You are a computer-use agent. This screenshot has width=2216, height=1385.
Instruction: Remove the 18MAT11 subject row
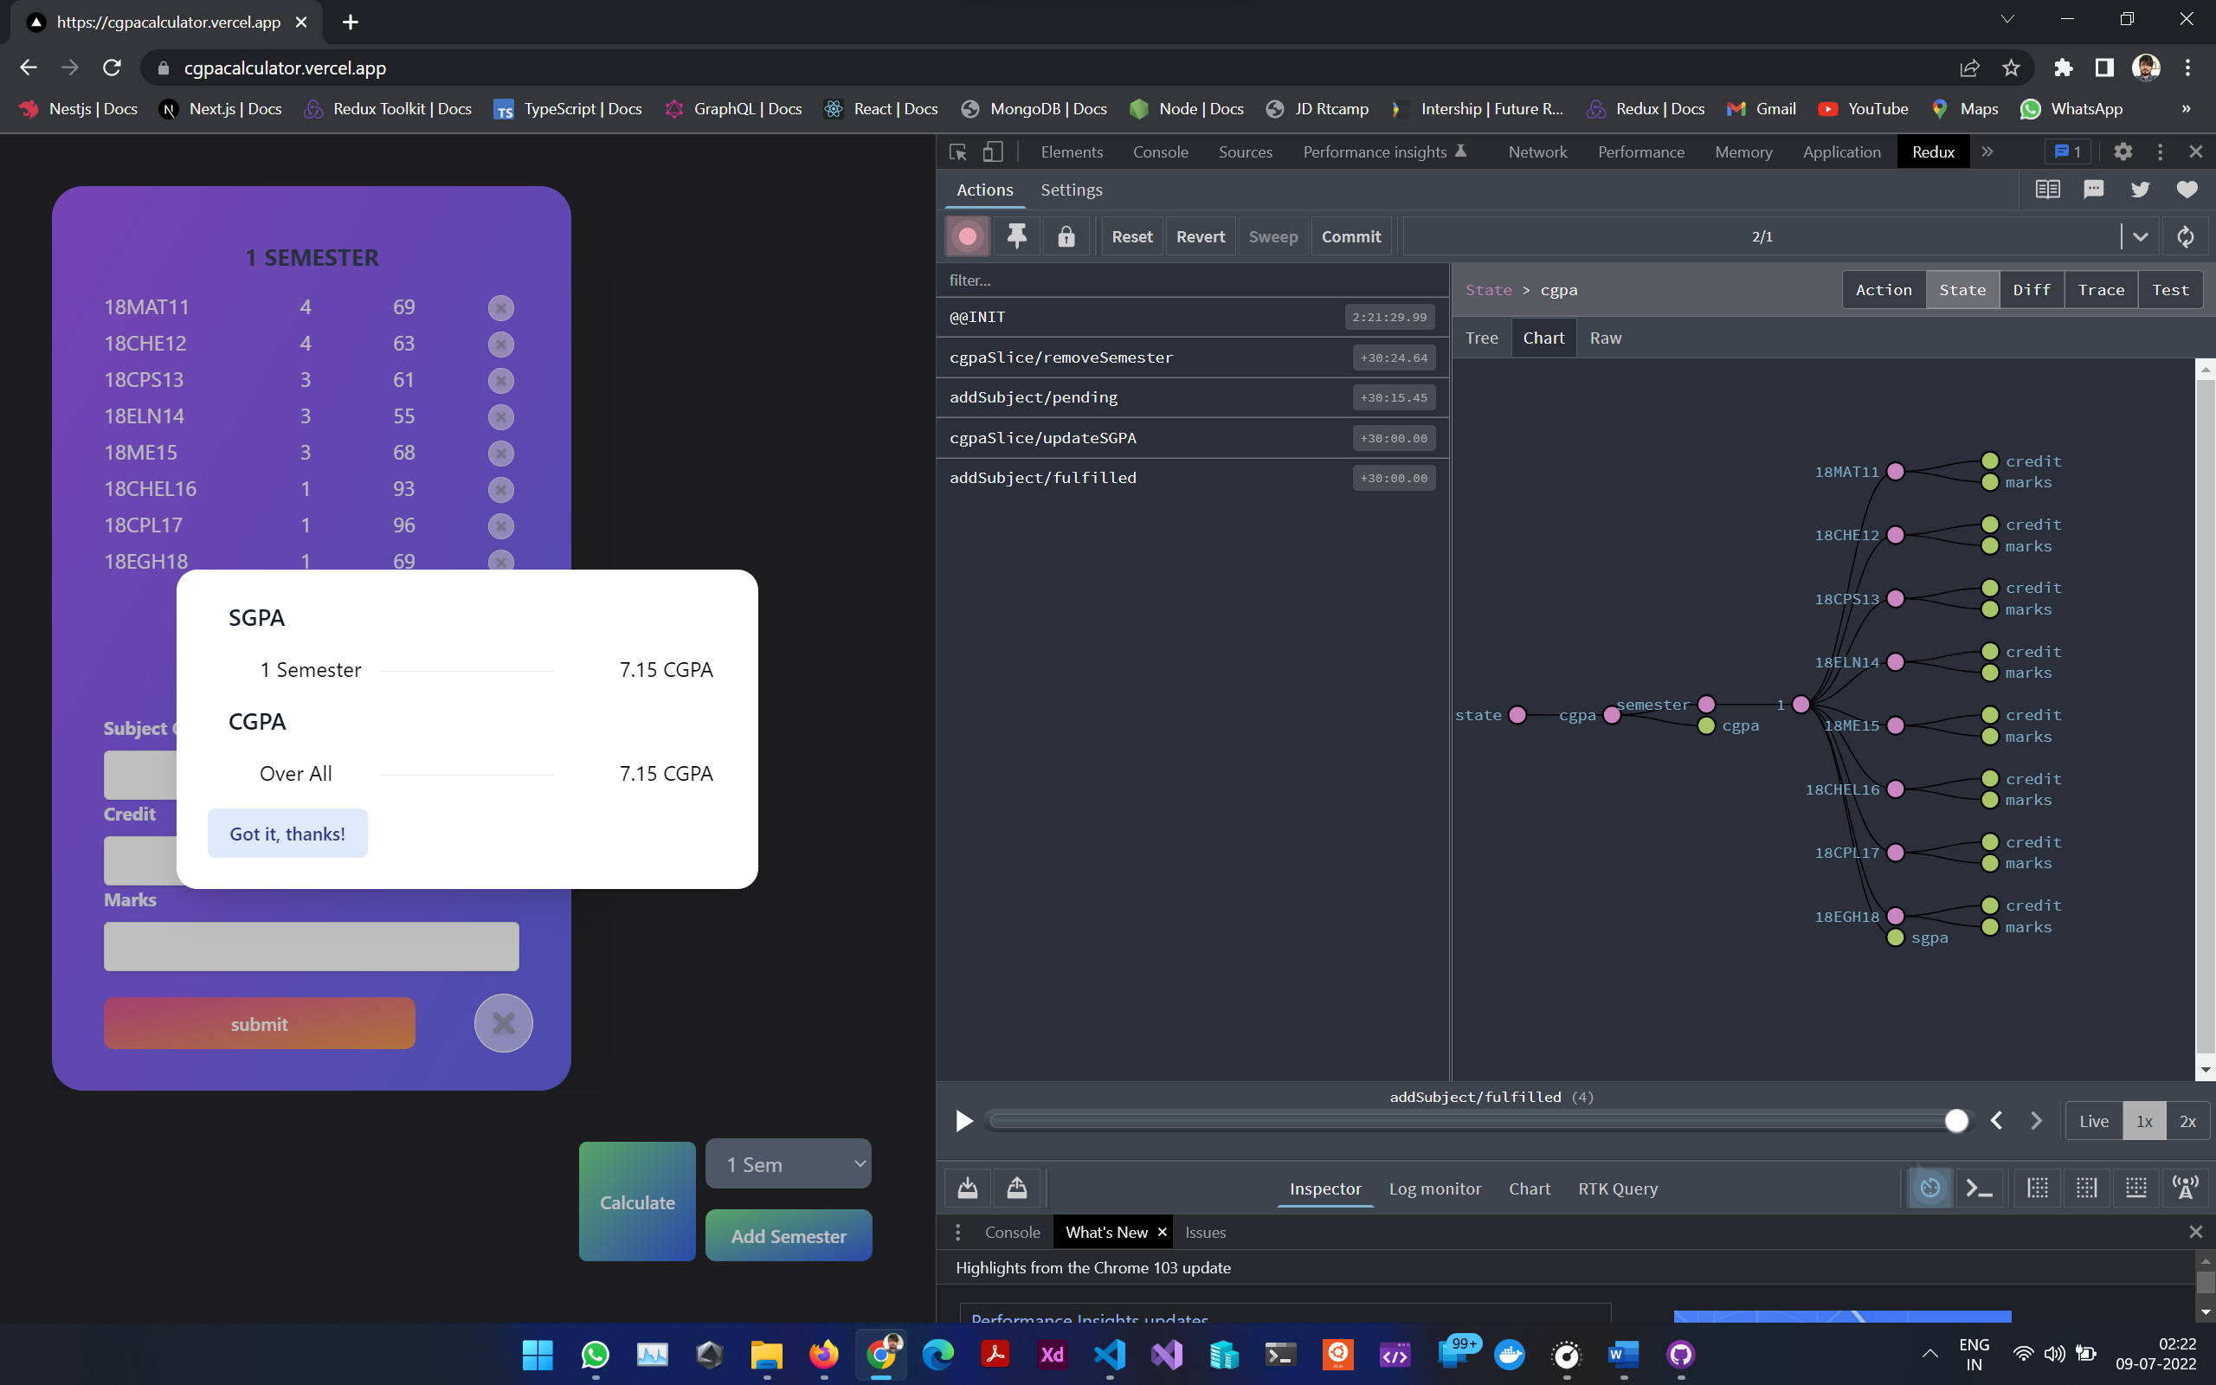[x=500, y=308]
